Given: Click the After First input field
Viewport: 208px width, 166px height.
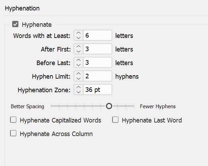Looking at the screenshot, I should click(98, 49).
